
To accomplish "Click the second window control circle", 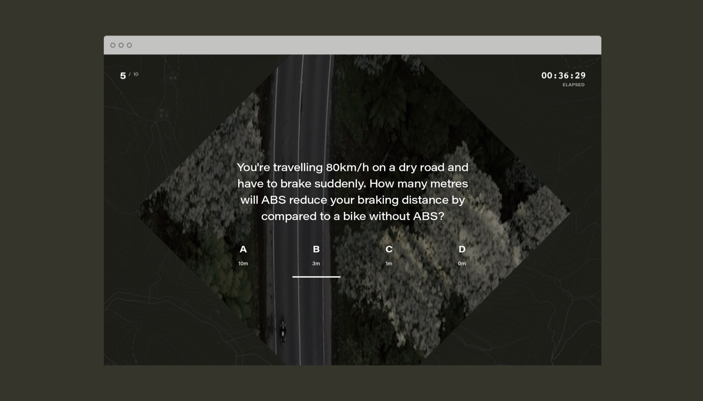I will [121, 45].
